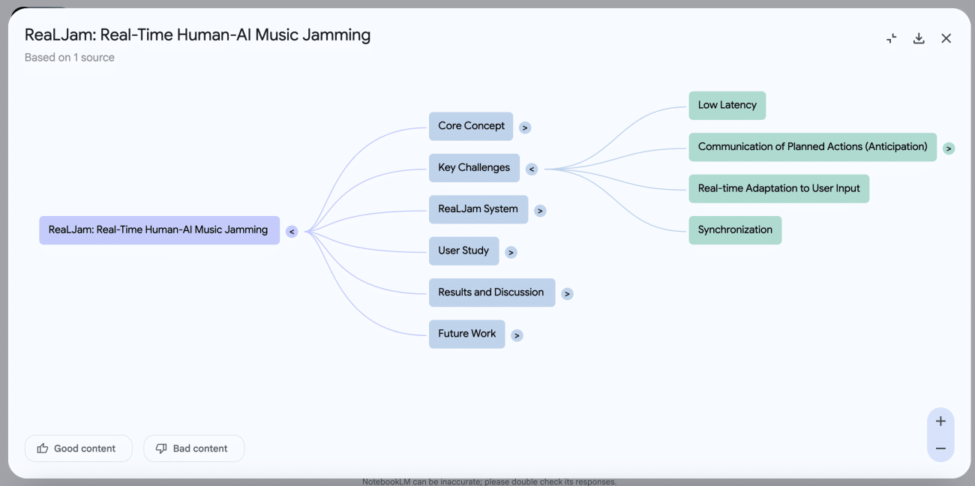The width and height of the screenshot is (975, 486).
Task: Expand the Core Concept node
Action: 525,127
